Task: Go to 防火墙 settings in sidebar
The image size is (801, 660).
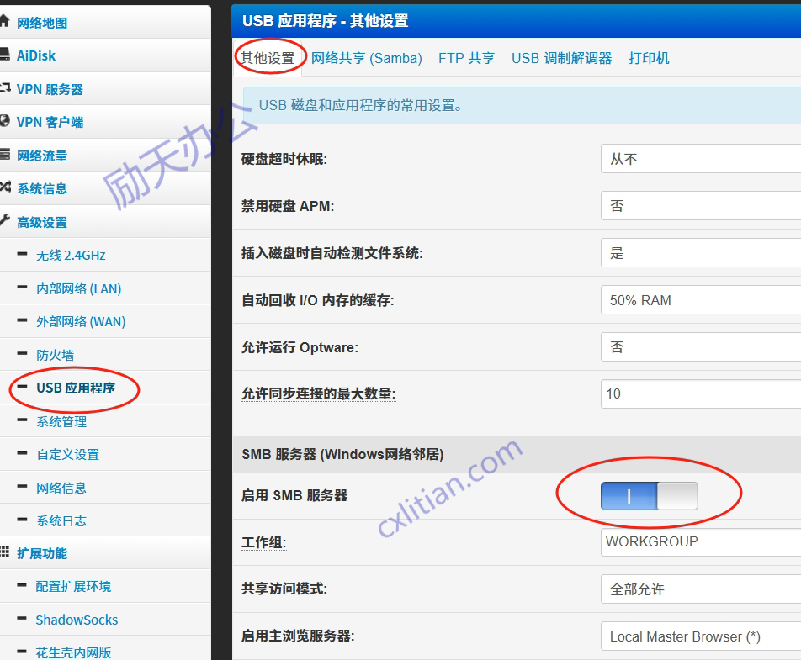Action: point(55,355)
